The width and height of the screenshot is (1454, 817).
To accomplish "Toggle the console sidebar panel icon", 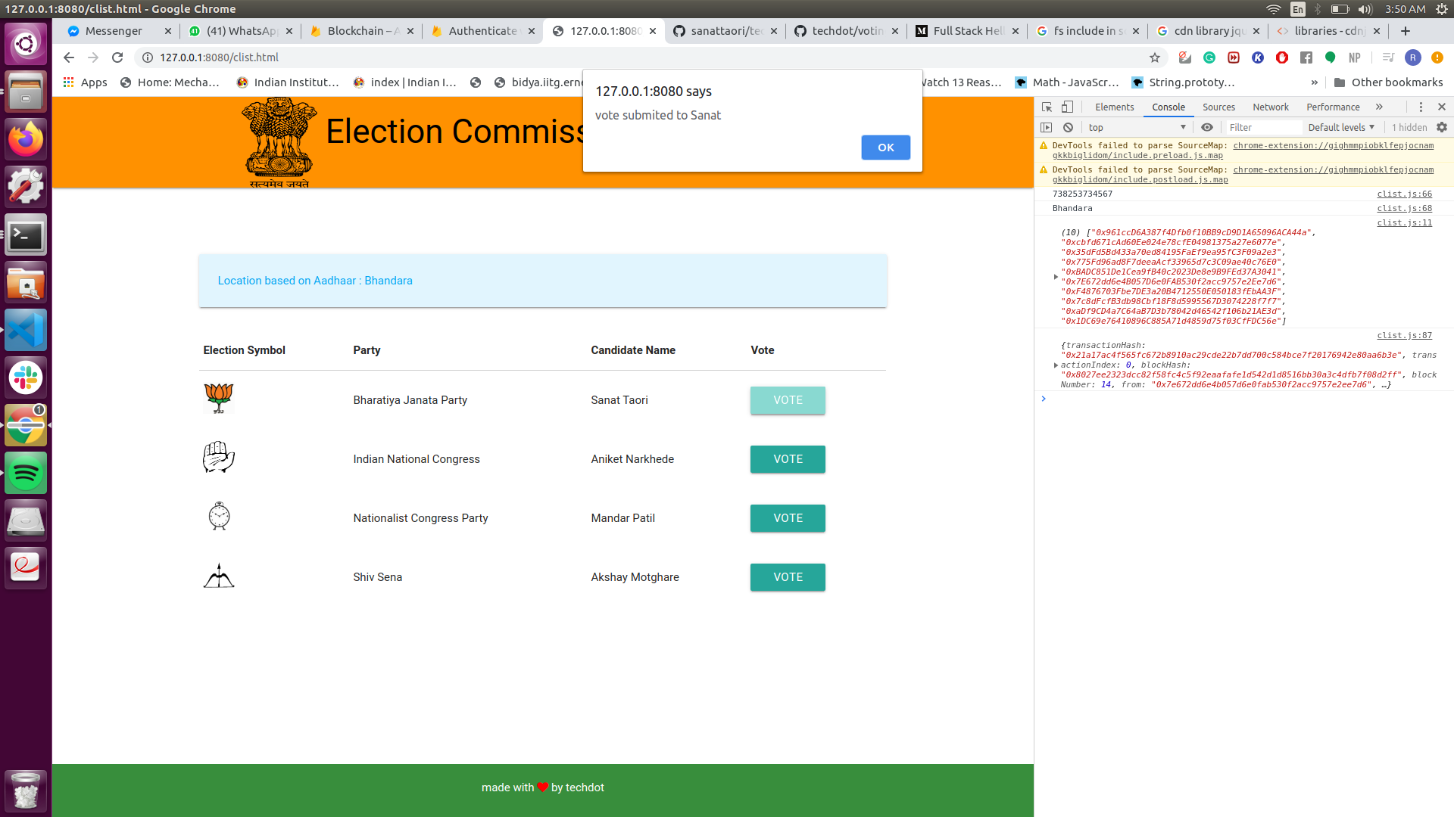I will tap(1047, 127).
